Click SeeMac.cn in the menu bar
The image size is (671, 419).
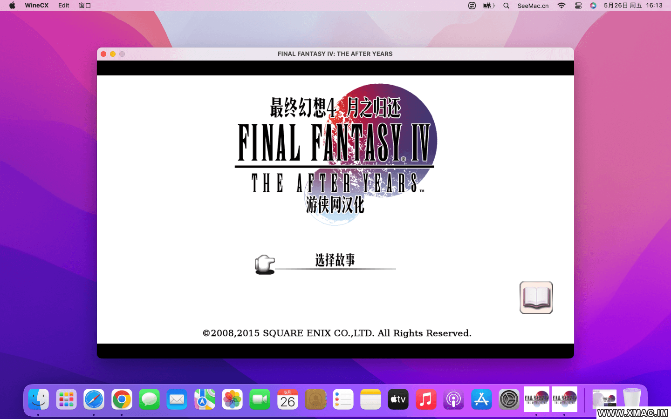point(533,6)
